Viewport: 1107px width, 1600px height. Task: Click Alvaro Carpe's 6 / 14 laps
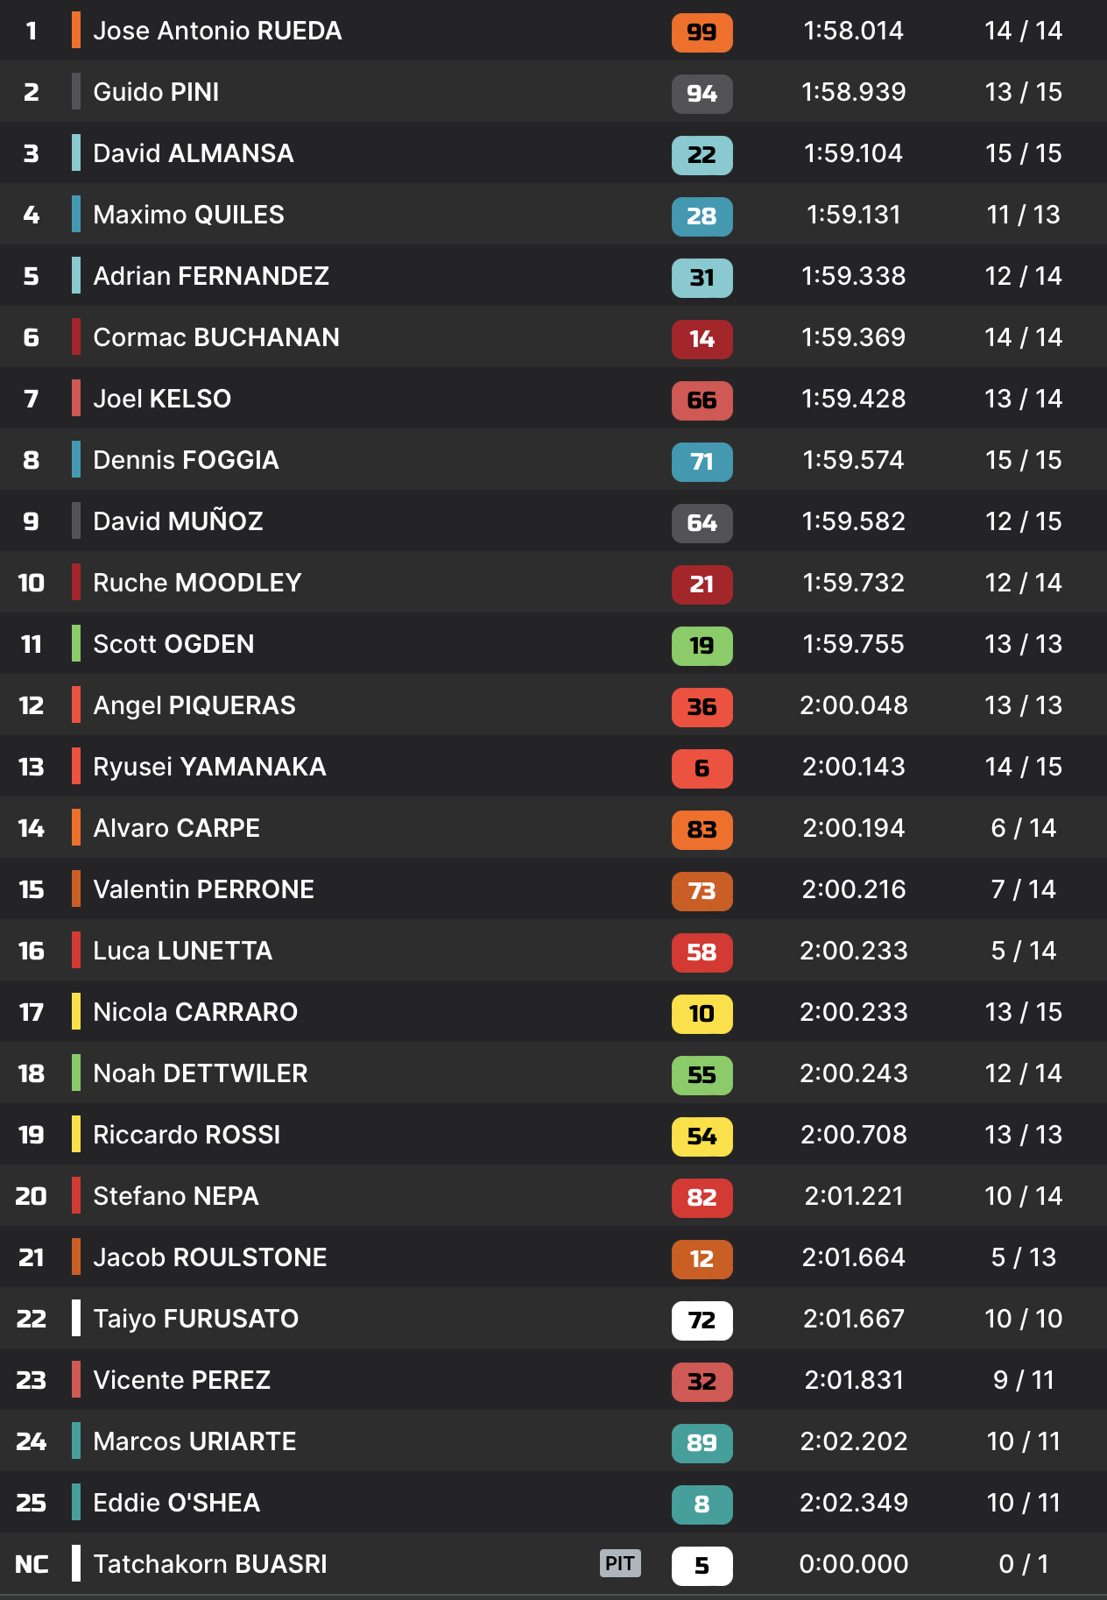pyautogui.click(x=1023, y=828)
